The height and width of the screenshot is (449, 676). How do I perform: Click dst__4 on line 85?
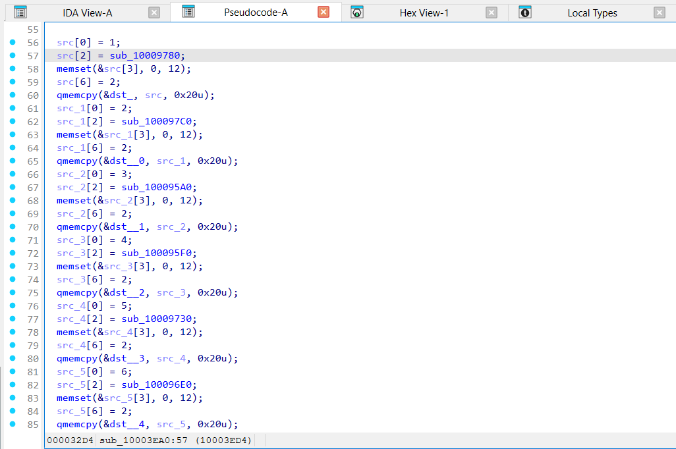[127, 425]
